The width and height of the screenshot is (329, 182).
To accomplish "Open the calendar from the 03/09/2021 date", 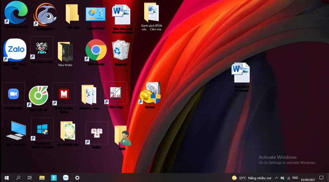I will click(308, 179).
